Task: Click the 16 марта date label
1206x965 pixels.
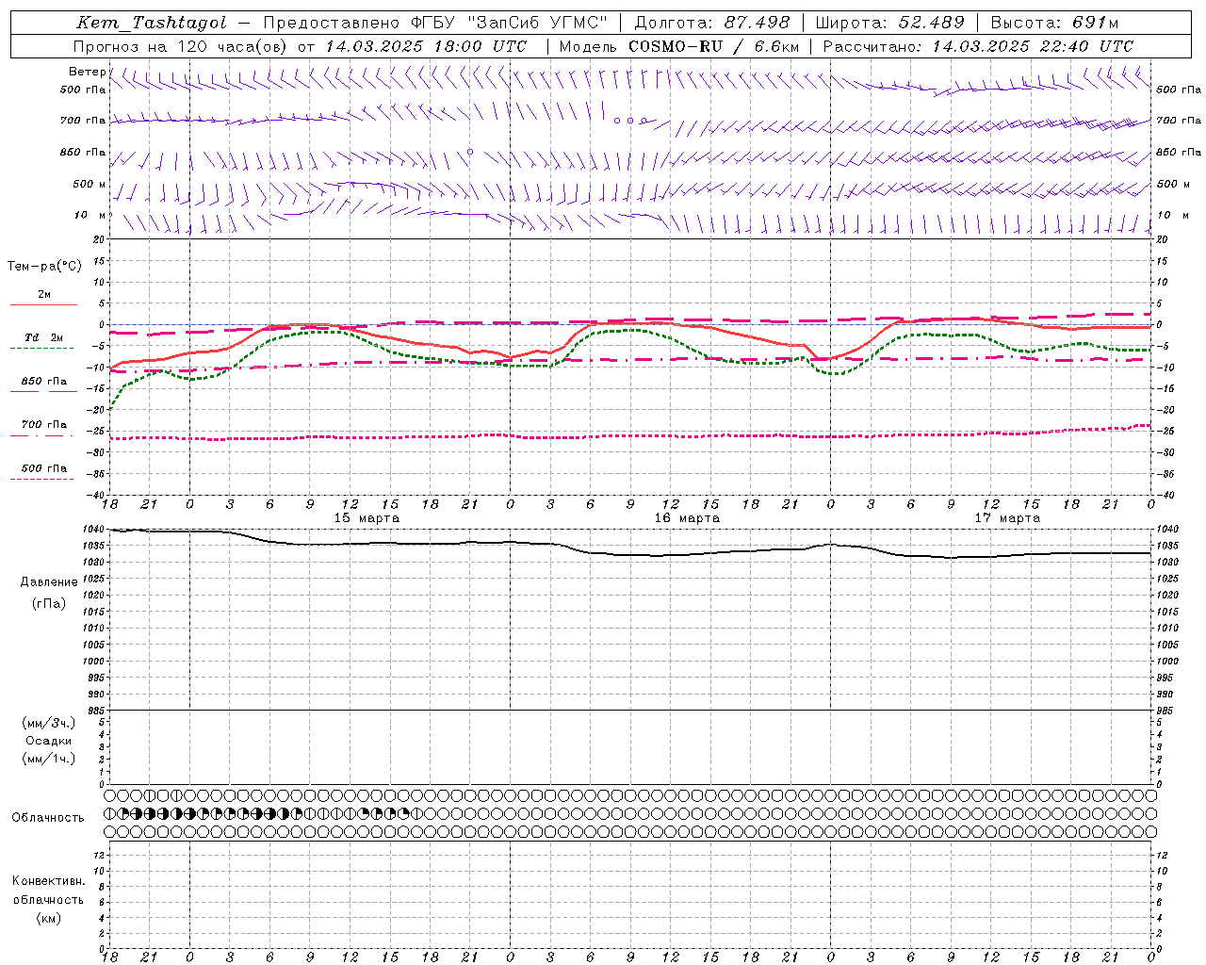Action: click(687, 518)
